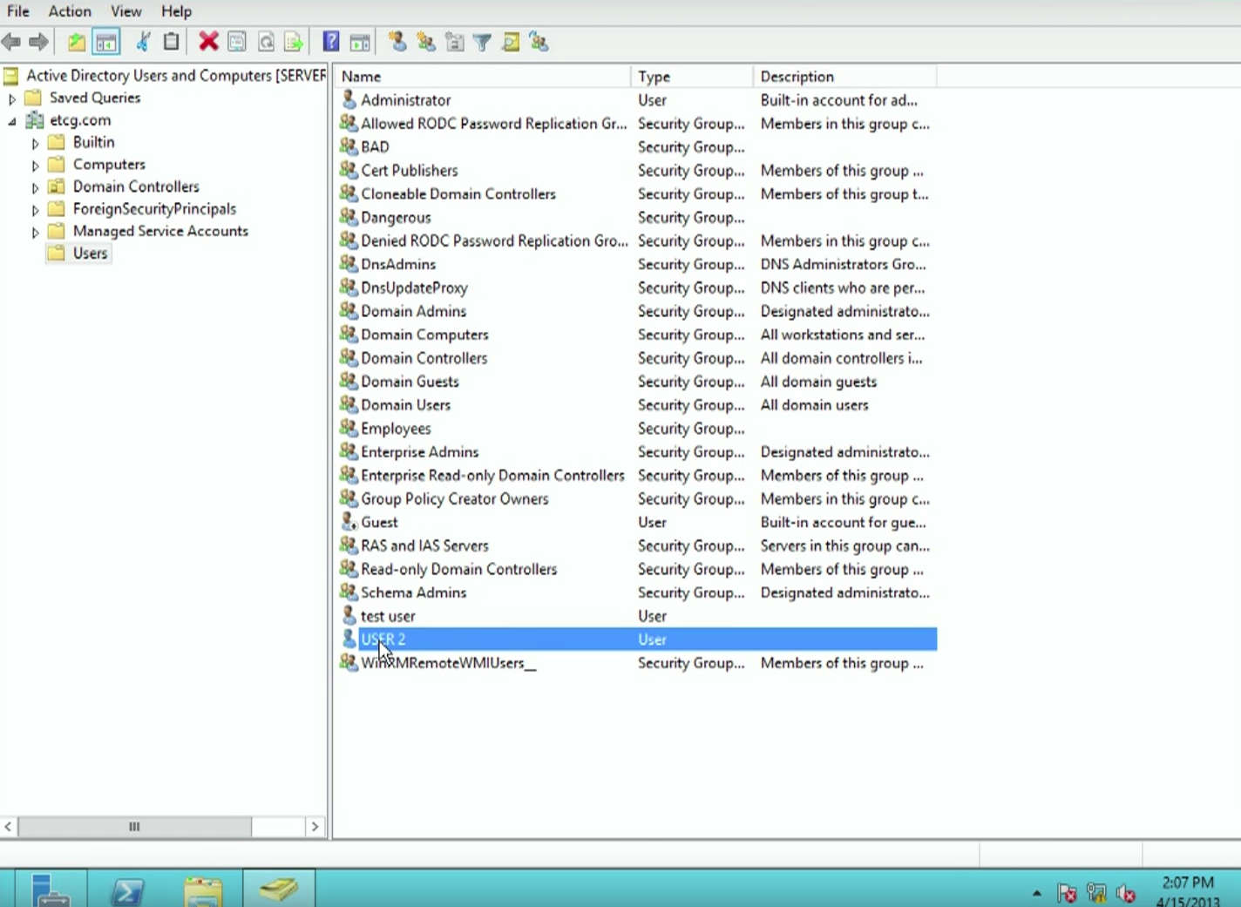This screenshot has height=907, width=1241.
Task: Click the Back arrow toolbar icon
Action: point(11,42)
